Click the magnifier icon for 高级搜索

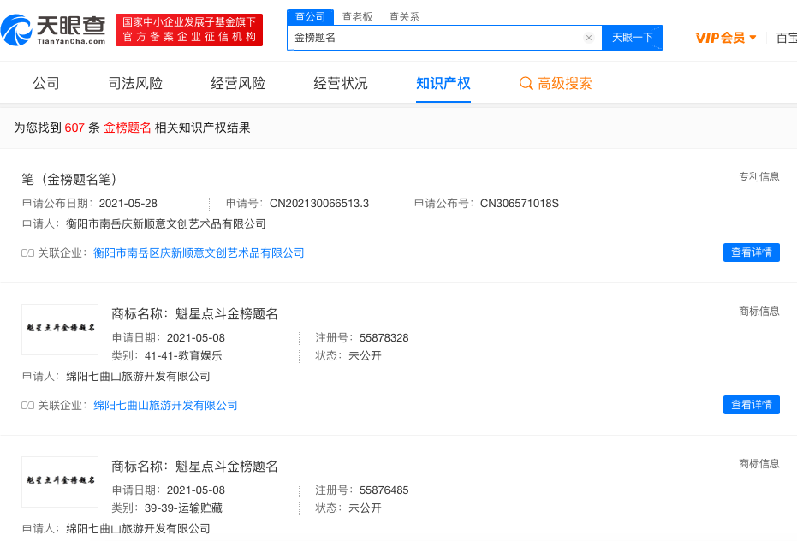[526, 83]
